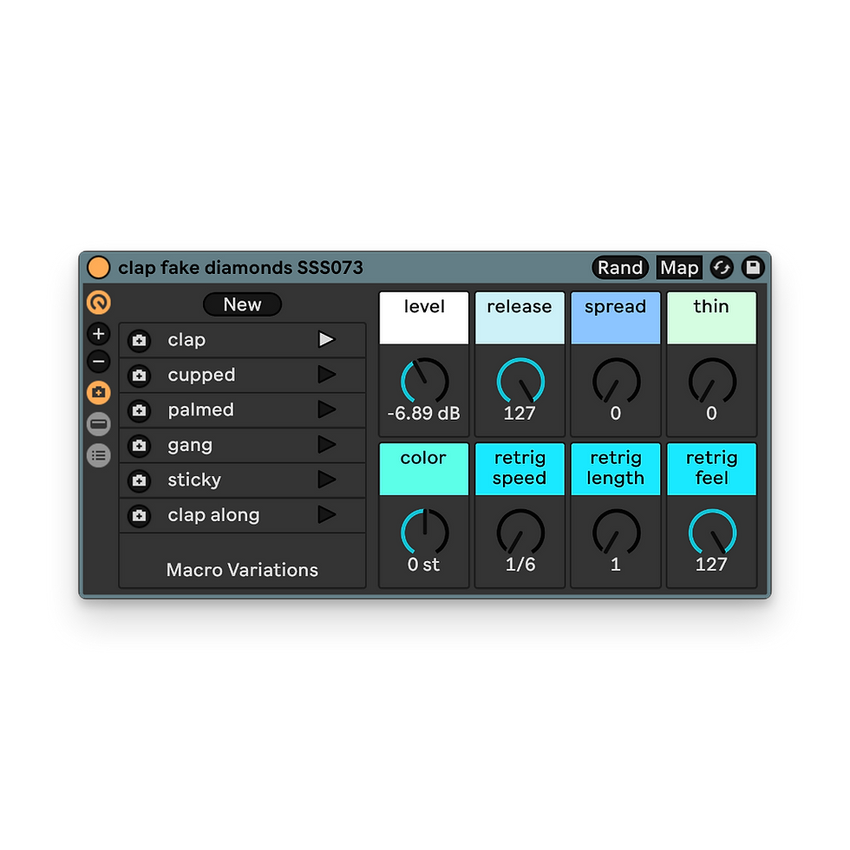Click the retrig length macro knob
This screenshot has height=850, width=850.
point(617,532)
